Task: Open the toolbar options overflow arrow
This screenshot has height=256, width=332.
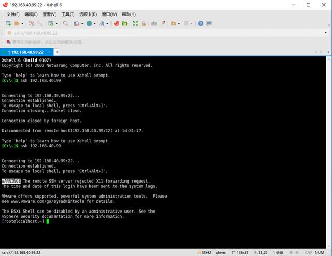Action: point(329,25)
